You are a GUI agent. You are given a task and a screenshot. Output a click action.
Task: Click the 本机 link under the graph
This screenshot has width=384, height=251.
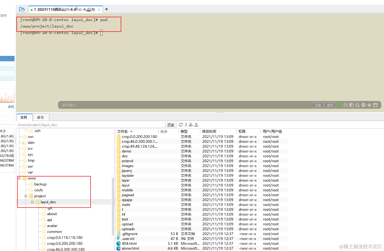click(x=11, y=107)
